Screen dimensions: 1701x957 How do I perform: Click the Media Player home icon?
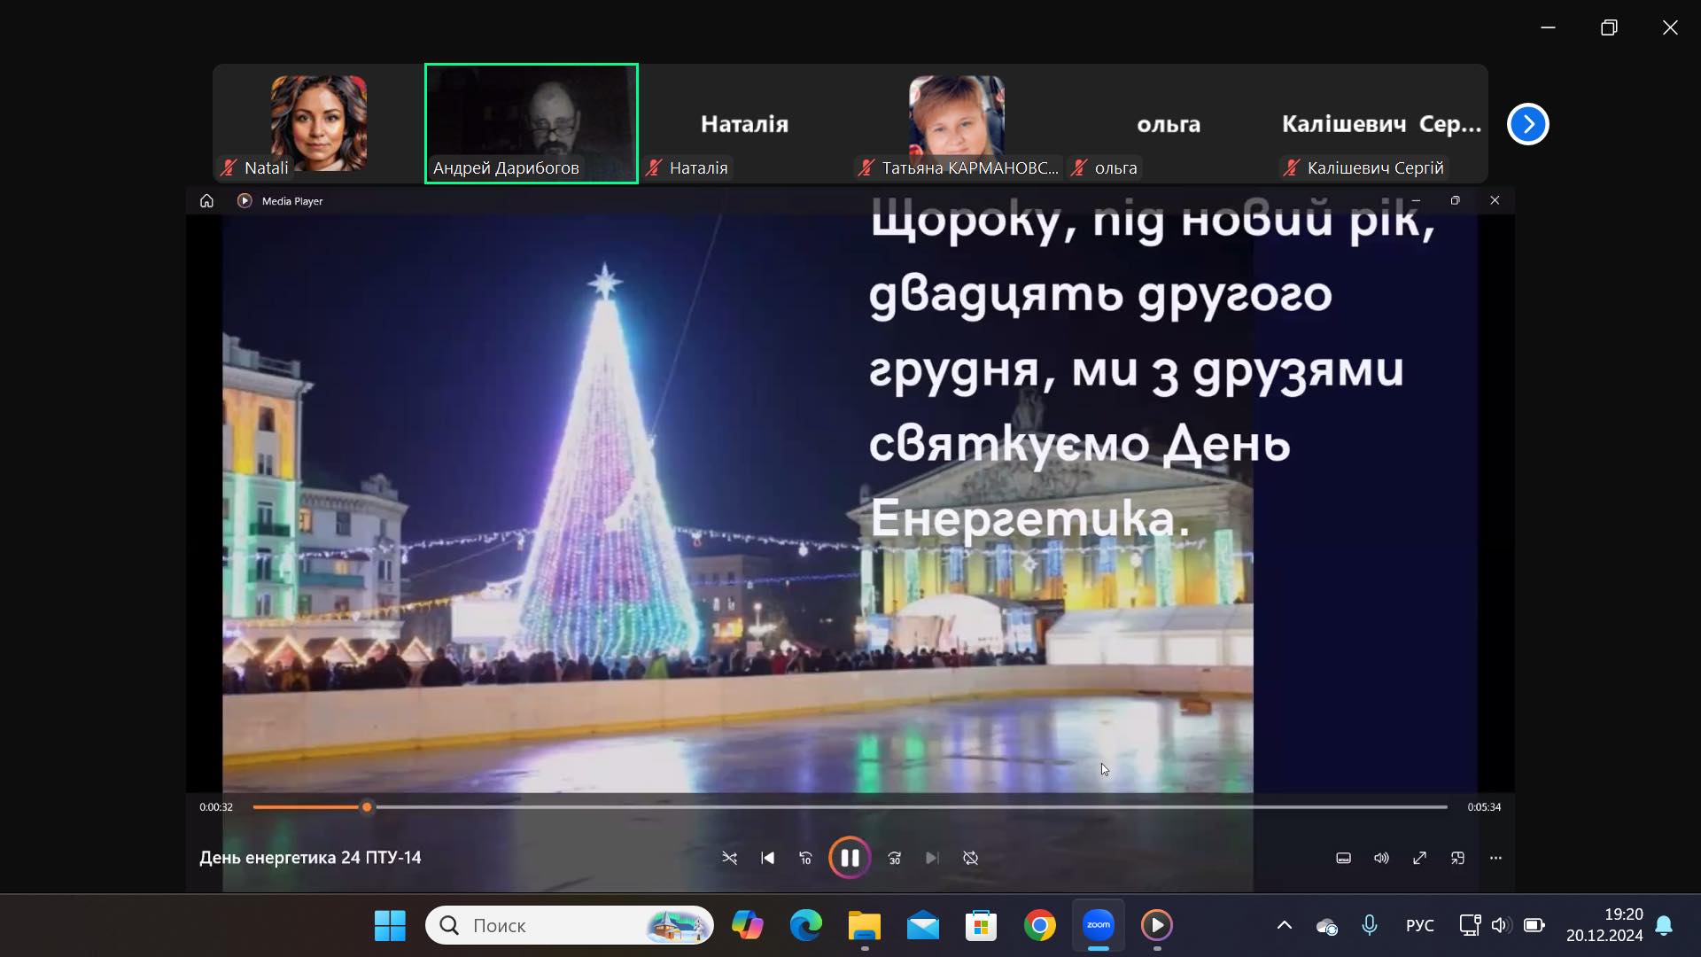click(x=206, y=201)
